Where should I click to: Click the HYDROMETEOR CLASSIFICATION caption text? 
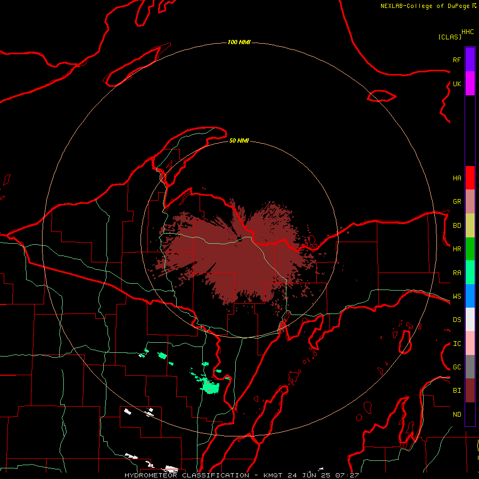187,475
